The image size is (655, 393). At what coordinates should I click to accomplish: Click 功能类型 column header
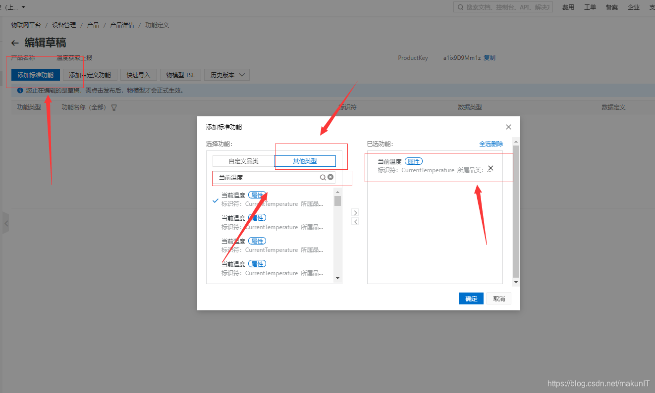[x=29, y=107]
